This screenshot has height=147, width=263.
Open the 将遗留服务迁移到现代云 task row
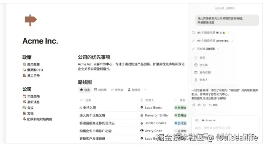[97, 123]
